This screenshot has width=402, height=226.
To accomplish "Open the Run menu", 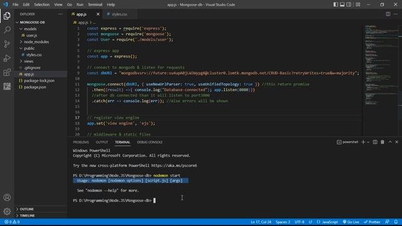I will [80, 4].
